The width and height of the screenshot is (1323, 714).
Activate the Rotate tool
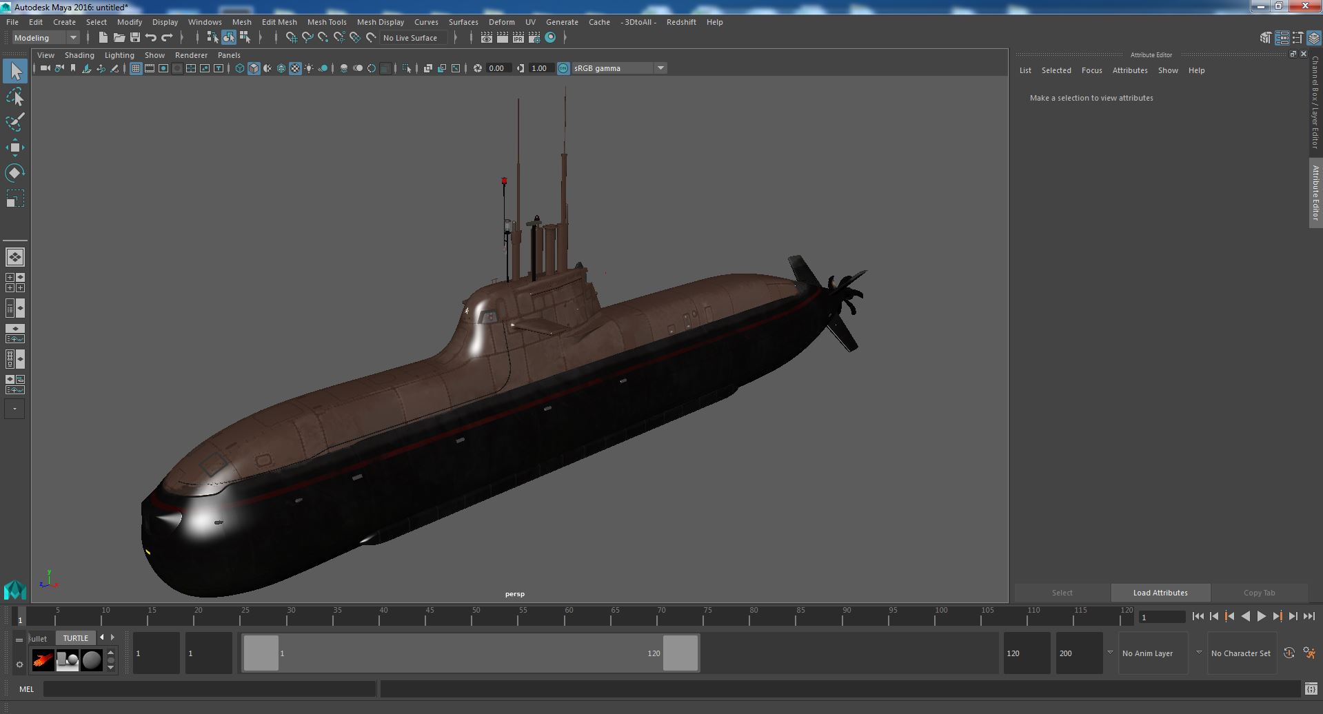click(x=15, y=172)
